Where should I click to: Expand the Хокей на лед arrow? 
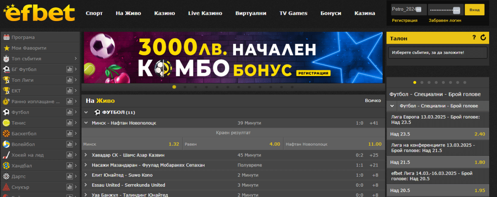point(76,155)
